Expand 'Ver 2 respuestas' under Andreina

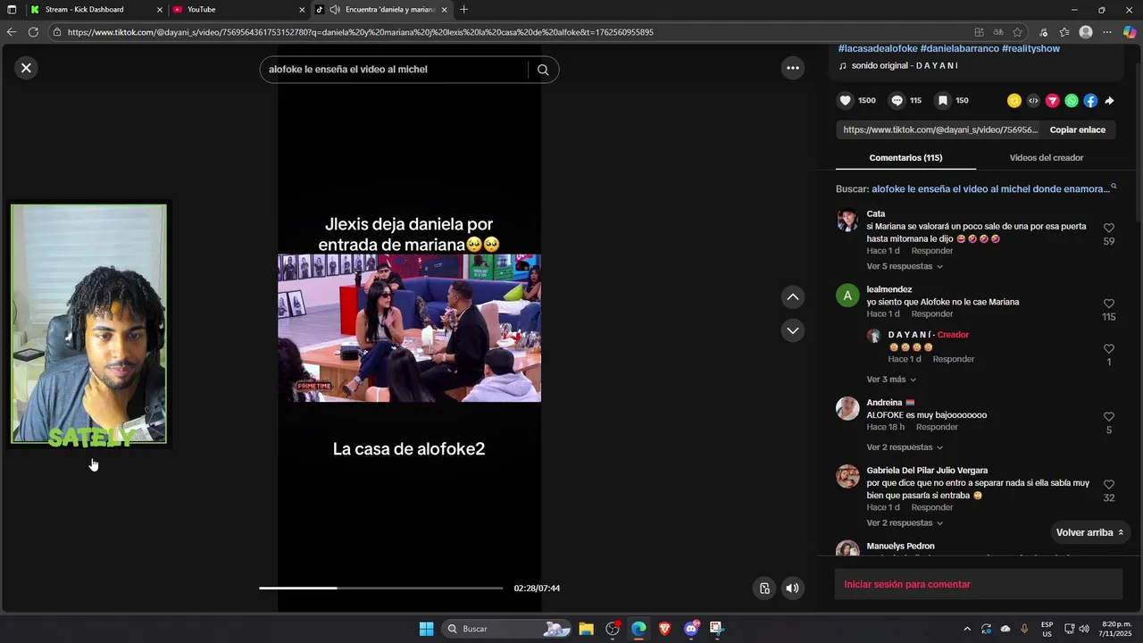click(x=905, y=447)
